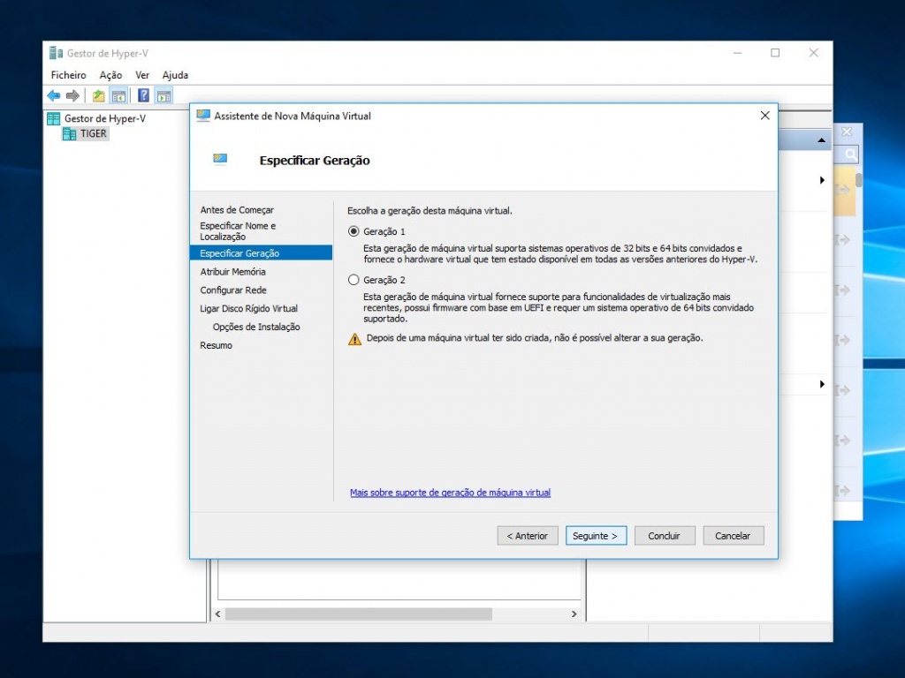Viewport: 905px width, 678px height.
Task: Expand the upper Actions pane submenu arrow
Action: 821,179
